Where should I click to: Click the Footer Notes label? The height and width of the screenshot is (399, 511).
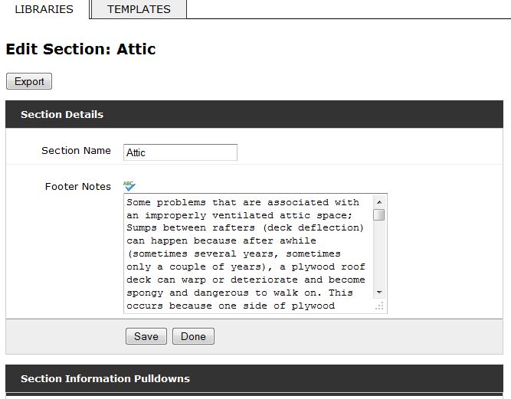(x=78, y=187)
